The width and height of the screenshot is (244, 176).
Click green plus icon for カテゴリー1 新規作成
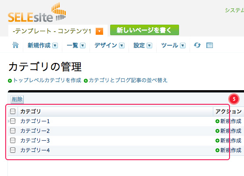[217, 121]
